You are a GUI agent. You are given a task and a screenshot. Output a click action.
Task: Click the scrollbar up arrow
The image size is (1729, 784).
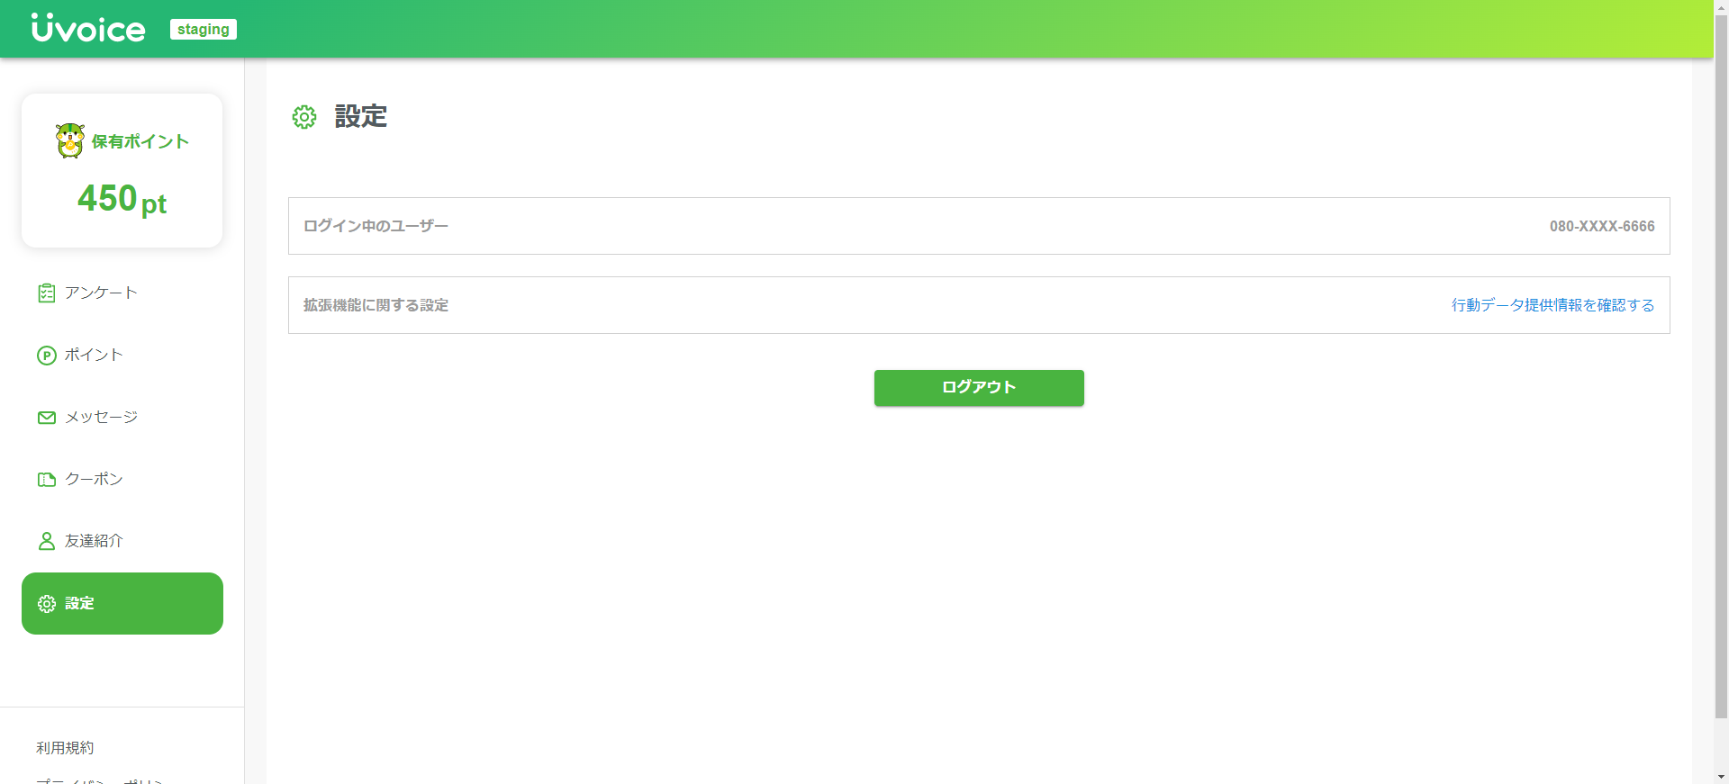1721,7
